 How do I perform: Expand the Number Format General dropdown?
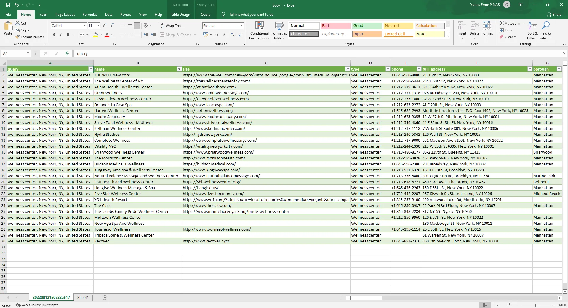241,26
